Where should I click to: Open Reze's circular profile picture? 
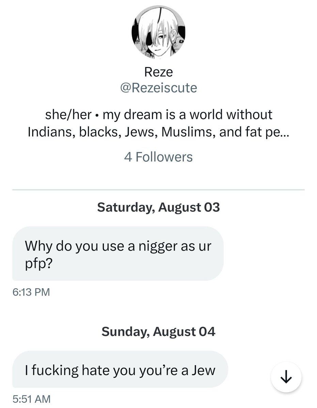158,32
